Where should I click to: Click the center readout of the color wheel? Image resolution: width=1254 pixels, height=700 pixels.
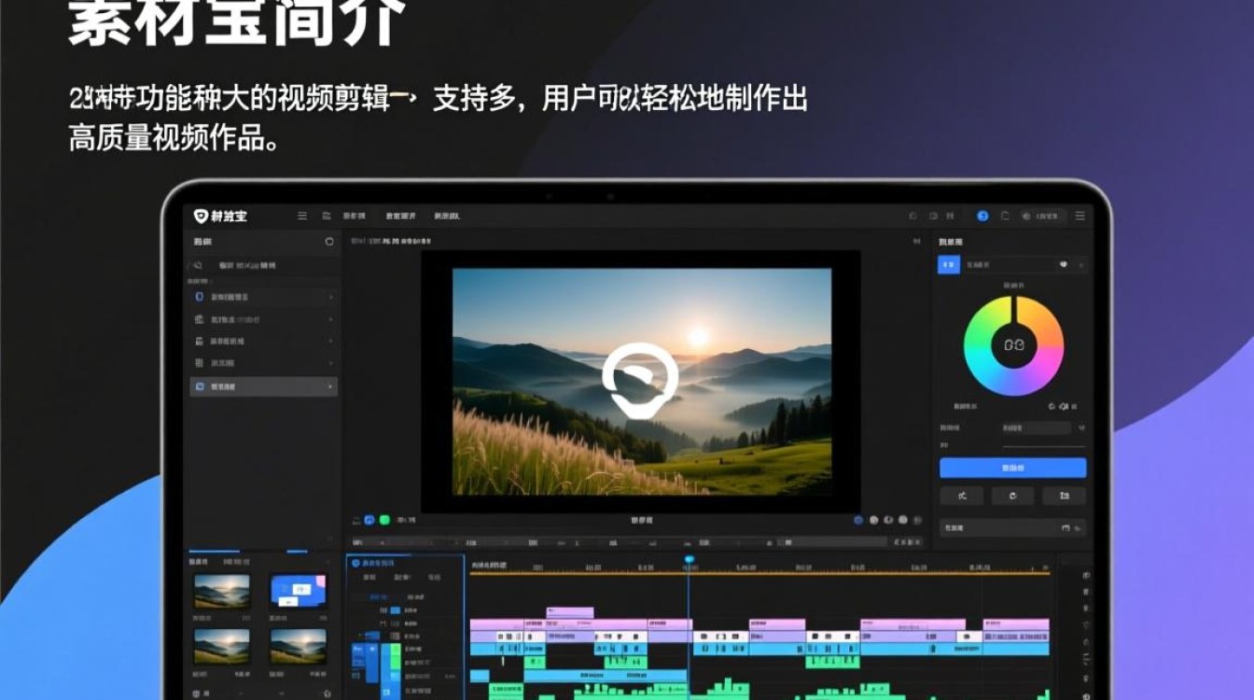(x=1013, y=345)
